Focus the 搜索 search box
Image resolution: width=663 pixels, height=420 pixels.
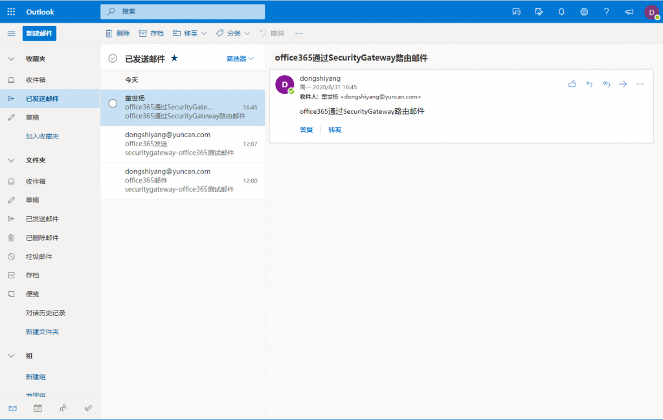click(183, 12)
